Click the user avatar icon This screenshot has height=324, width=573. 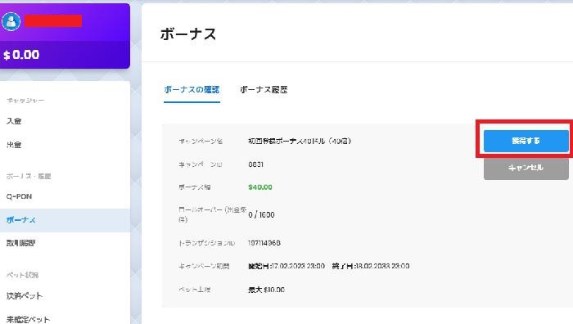pos(11,21)
